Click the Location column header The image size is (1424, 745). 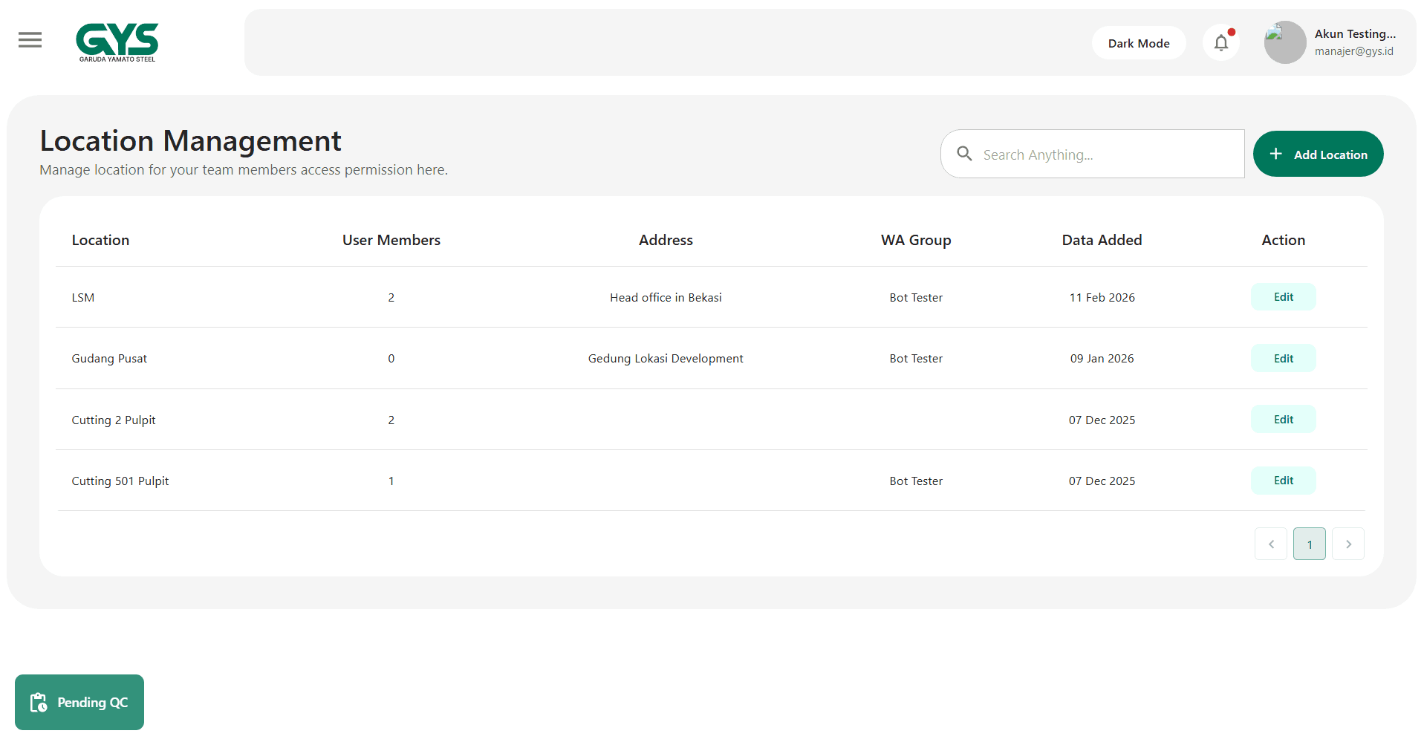[100, 240]
